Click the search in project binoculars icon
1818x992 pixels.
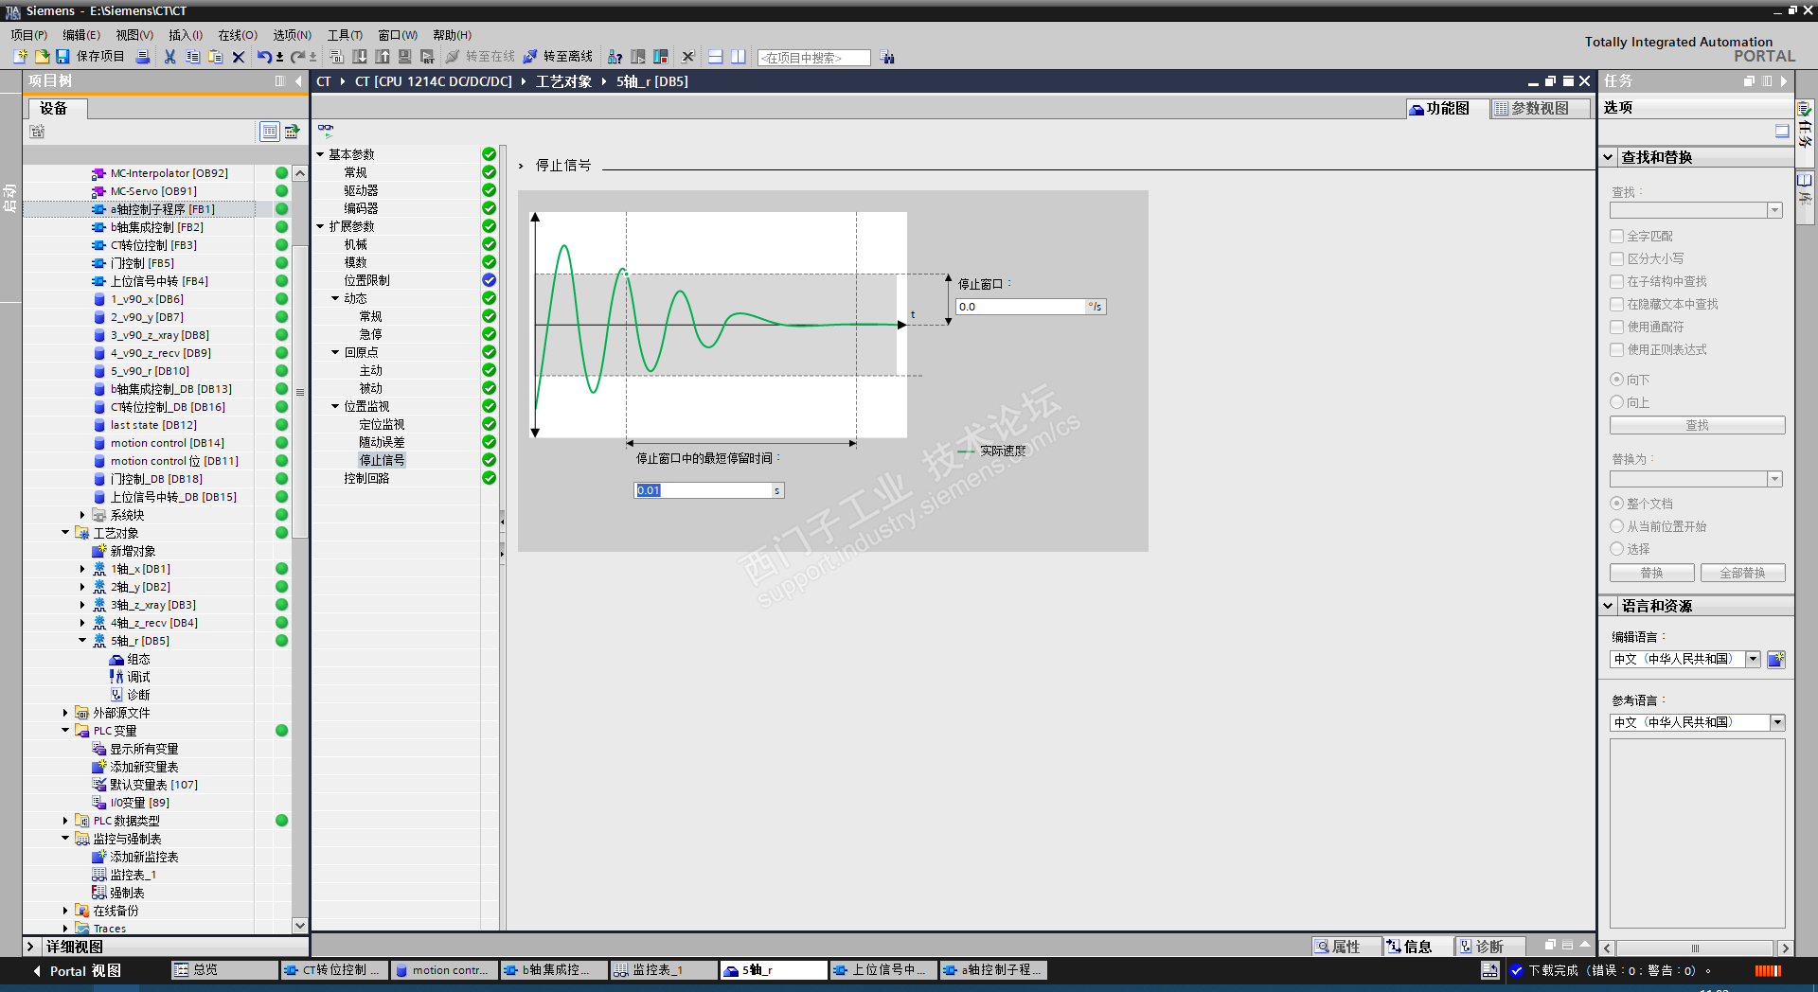(x=887, y=57)
